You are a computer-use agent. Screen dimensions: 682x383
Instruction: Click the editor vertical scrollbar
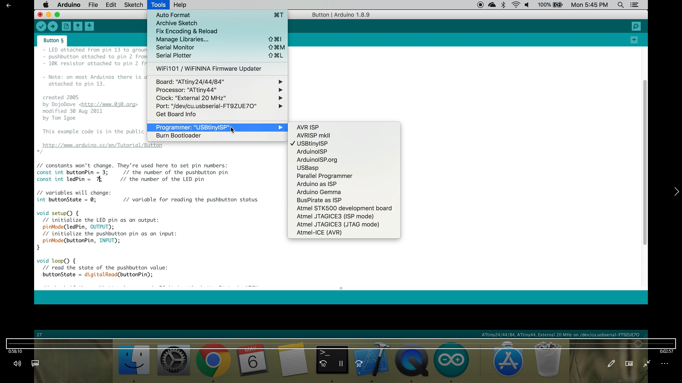tap(645, 162)
